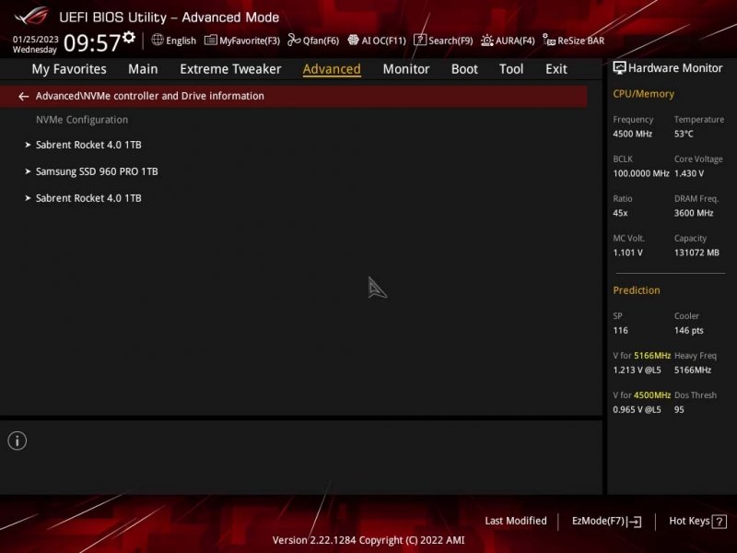
Task: Click the Search(F9) label
Action: pos(450,41)
